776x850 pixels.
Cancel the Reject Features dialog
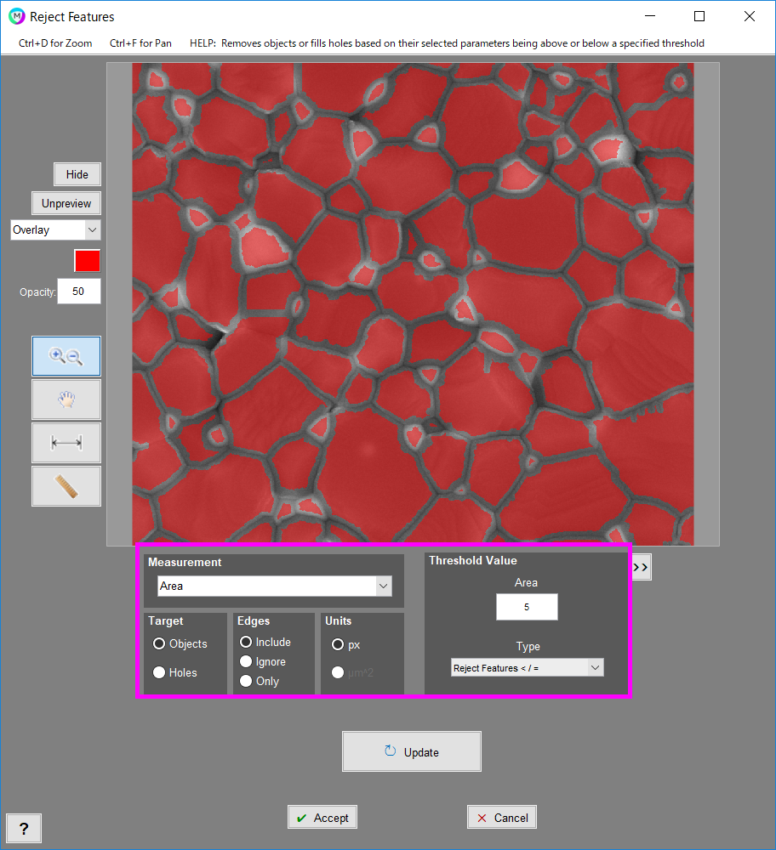point(502,818)
